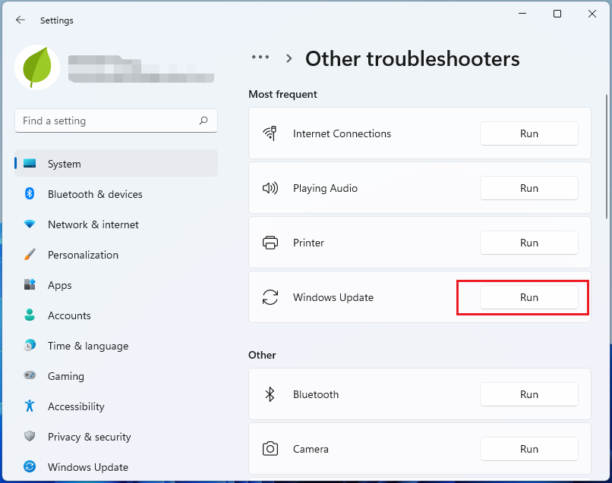Click the Printer icon
The image size is (612, 483).
270,243
